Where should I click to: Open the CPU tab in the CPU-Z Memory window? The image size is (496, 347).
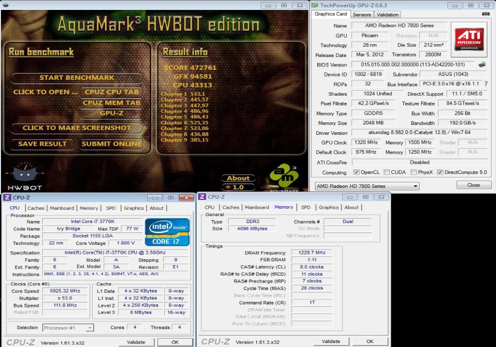tap(209, 207)
